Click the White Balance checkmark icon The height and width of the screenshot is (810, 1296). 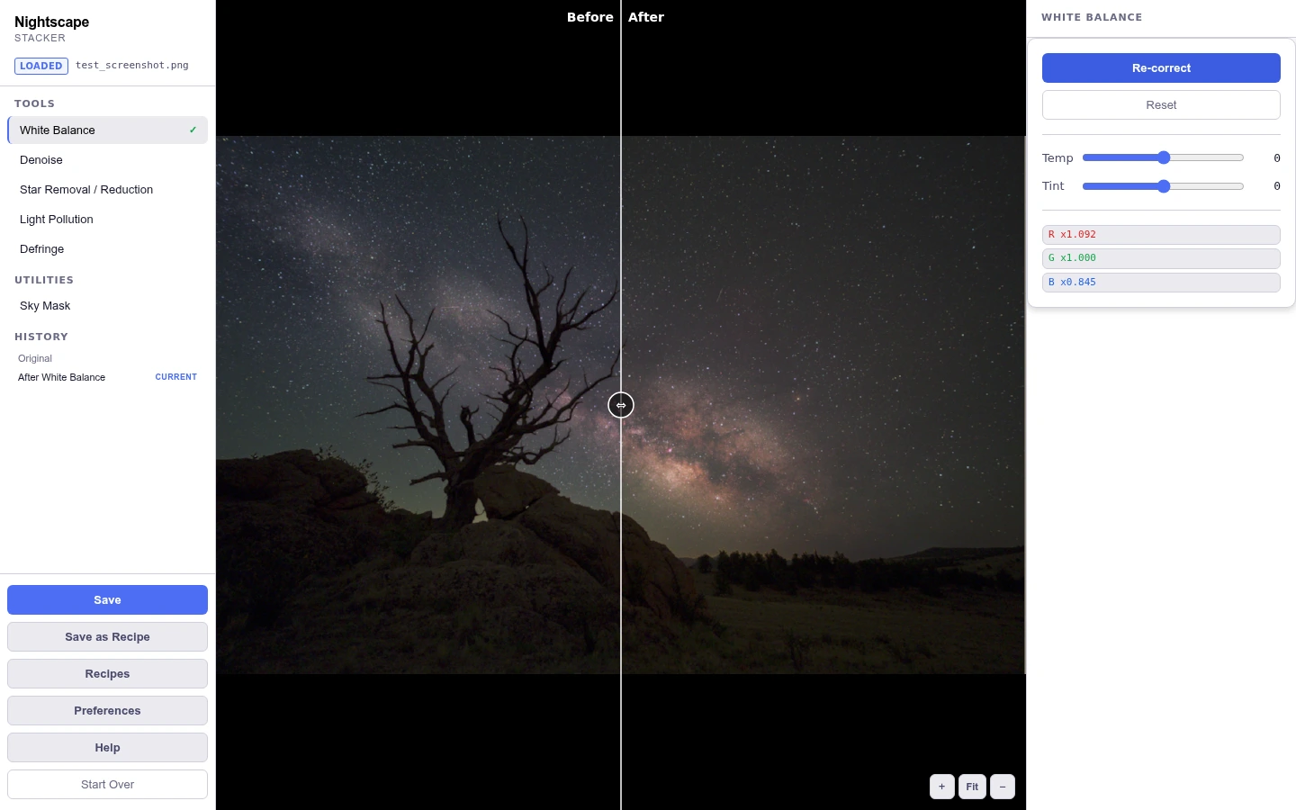pos(193,130)
